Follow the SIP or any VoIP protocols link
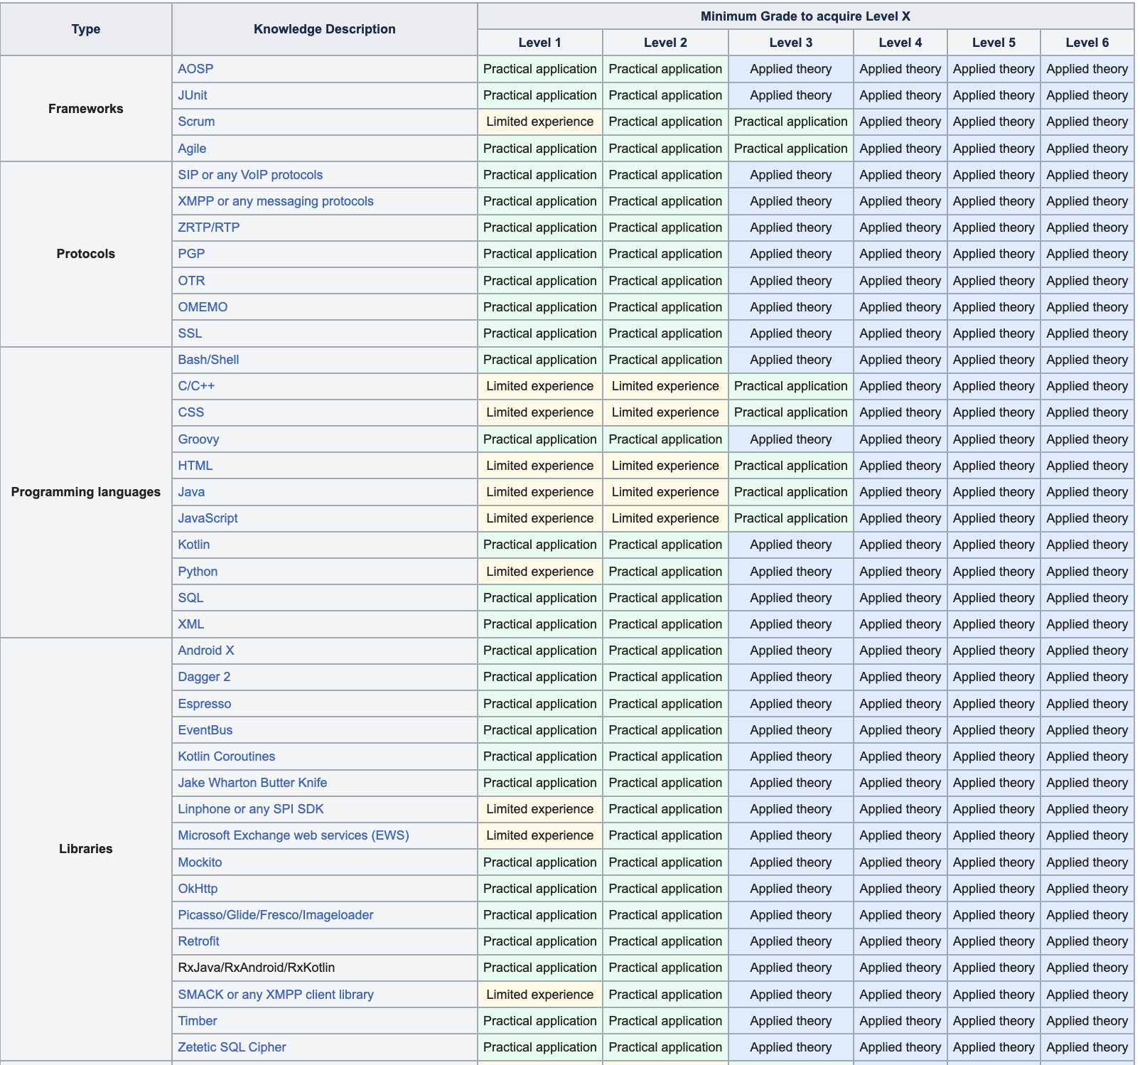1140x1065 pixels. 250,175
